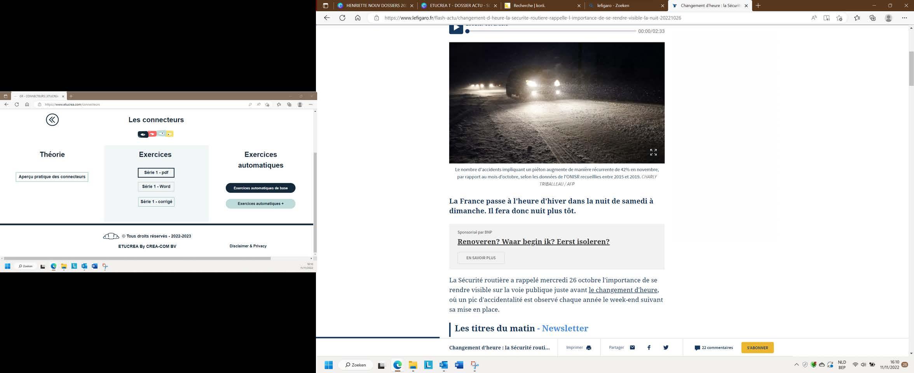
Task: Open the home page in the Le Figaro window
Action: 358,18
